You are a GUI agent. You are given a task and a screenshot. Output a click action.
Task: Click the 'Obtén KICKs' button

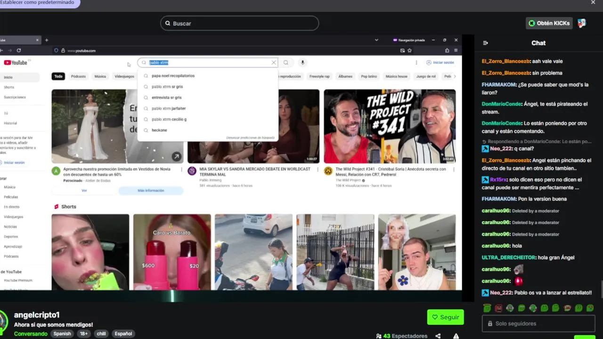[x=549, y=23]
